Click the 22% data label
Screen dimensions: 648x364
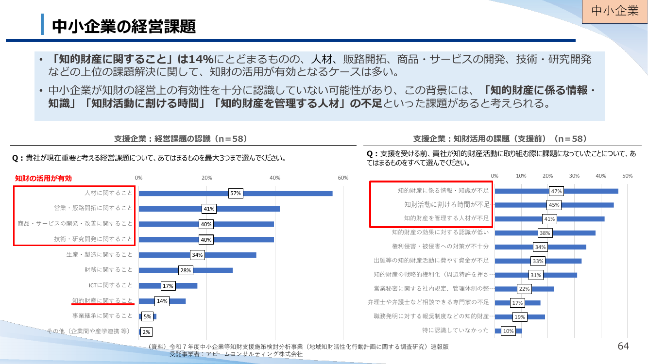(x=524, y=289)
